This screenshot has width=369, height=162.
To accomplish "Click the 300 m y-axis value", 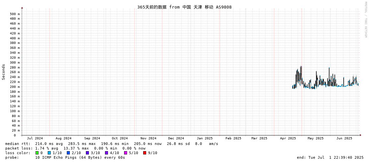I will [x=15, y=62].
